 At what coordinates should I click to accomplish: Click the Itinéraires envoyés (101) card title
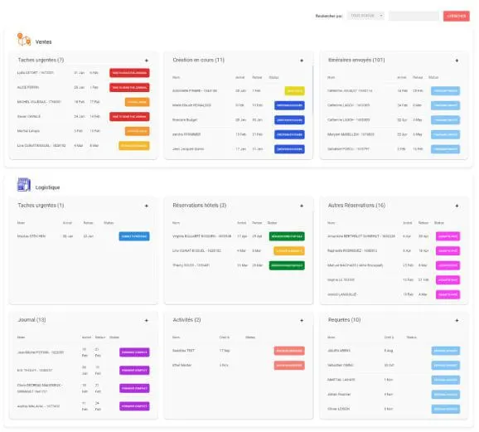[356, 60]
